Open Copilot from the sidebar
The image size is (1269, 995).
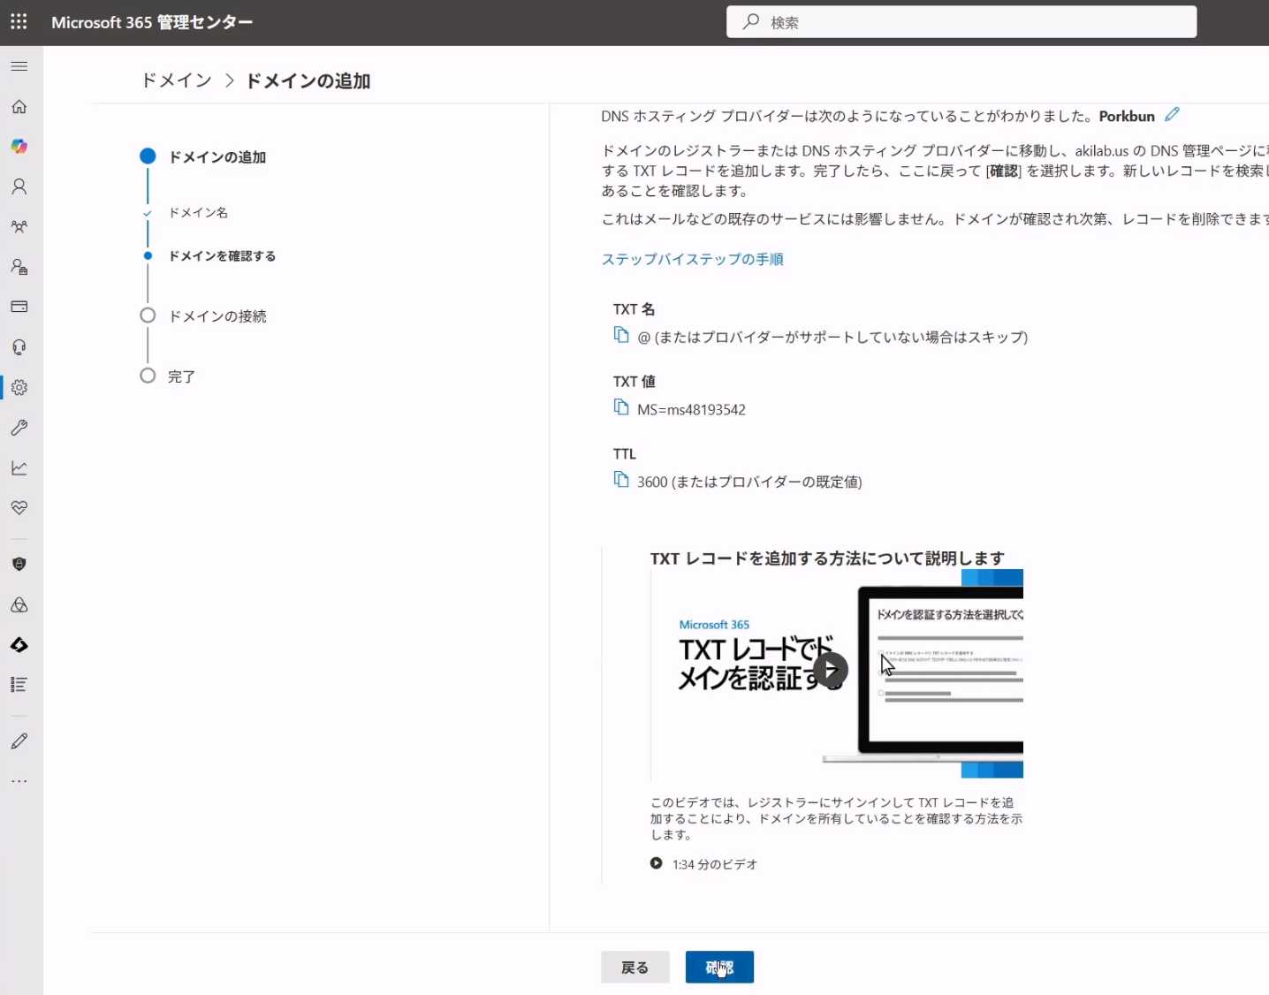(19, 147)
